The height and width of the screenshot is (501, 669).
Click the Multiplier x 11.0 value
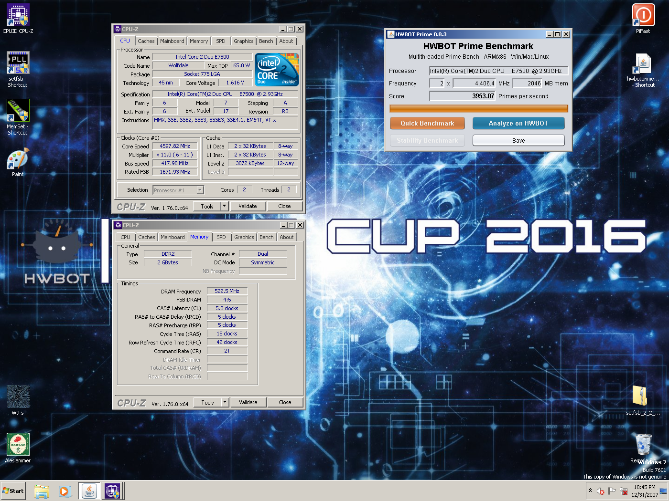pos(175,155)
